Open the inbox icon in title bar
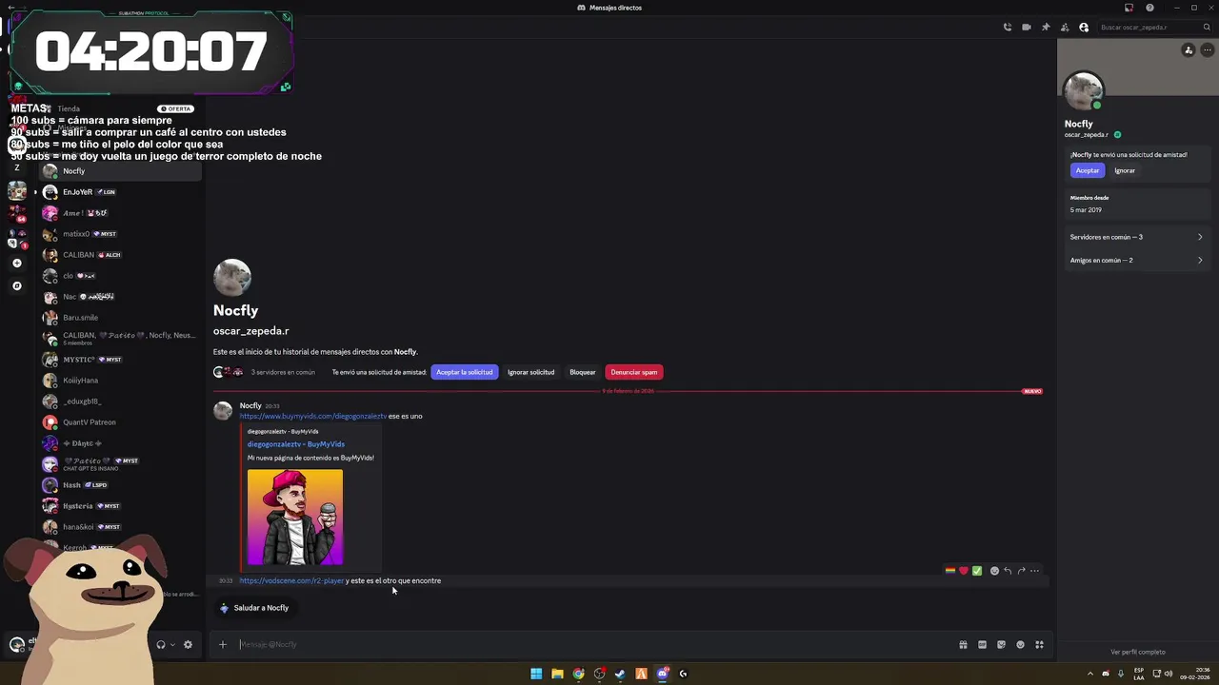This screenshot has height=685, width=1219. click(1129, 8)
